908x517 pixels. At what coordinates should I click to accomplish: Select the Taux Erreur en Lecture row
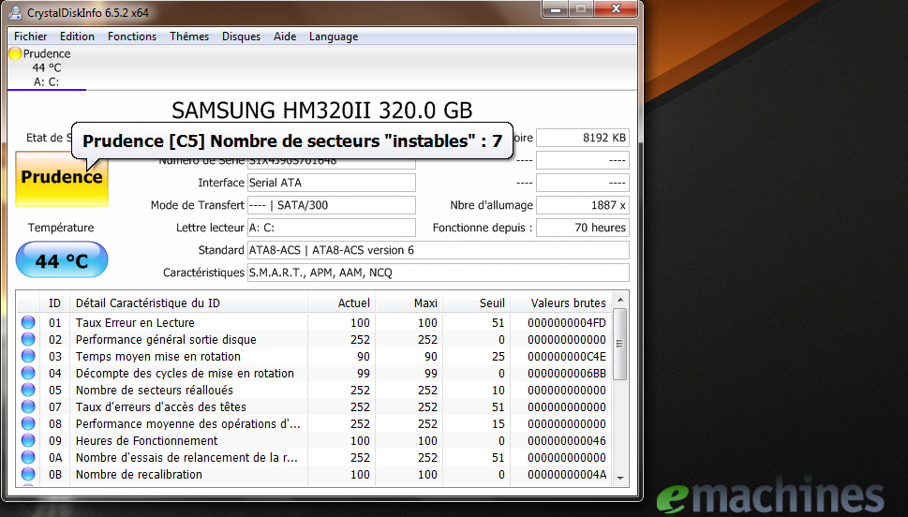(x=315, y=322)
